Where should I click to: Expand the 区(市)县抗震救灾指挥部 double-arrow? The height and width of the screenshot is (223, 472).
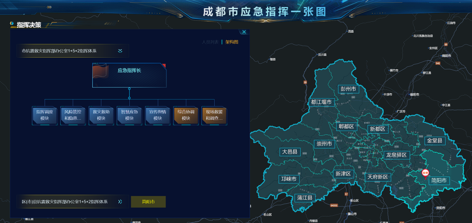click(x=120, y=202)
